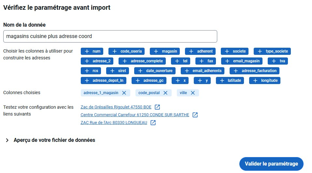
Task: Open external link icon for CONDE SUR SARTHE
Action: 195,115
